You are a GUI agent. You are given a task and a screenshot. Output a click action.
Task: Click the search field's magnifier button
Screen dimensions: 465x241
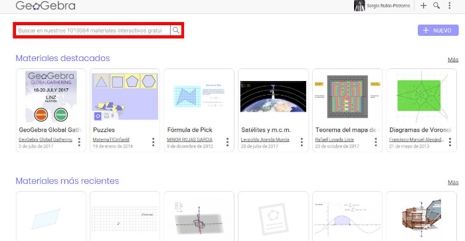(176, 31)
